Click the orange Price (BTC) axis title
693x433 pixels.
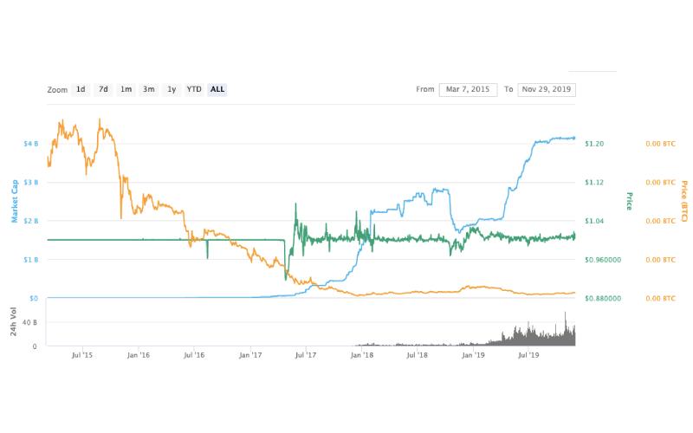683,201
